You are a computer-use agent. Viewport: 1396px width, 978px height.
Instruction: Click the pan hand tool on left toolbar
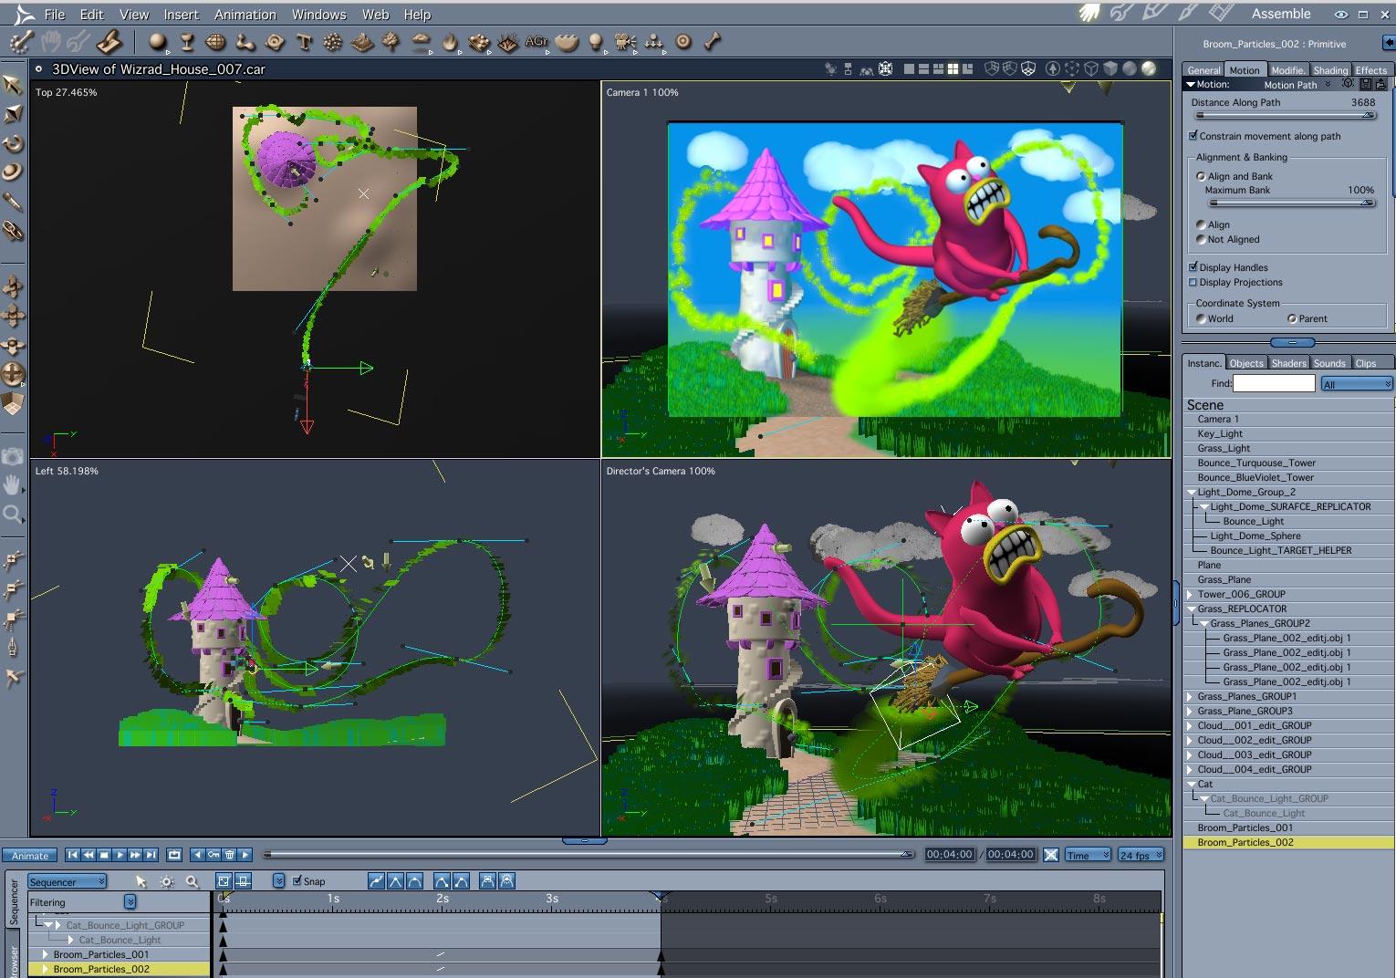(x=13, y=484)
